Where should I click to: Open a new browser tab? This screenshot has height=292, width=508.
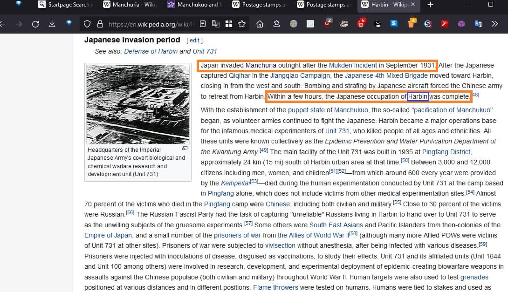point(430,5)
